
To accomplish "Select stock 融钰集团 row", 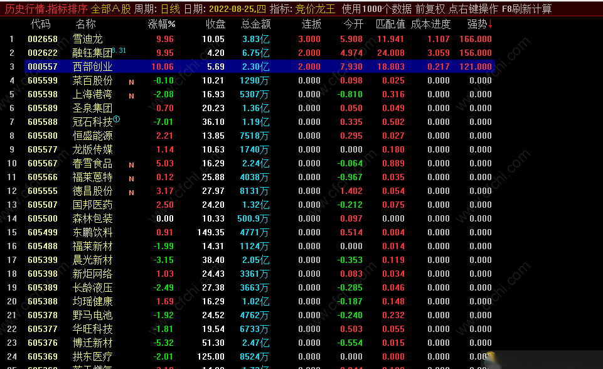I will [92, 53].
